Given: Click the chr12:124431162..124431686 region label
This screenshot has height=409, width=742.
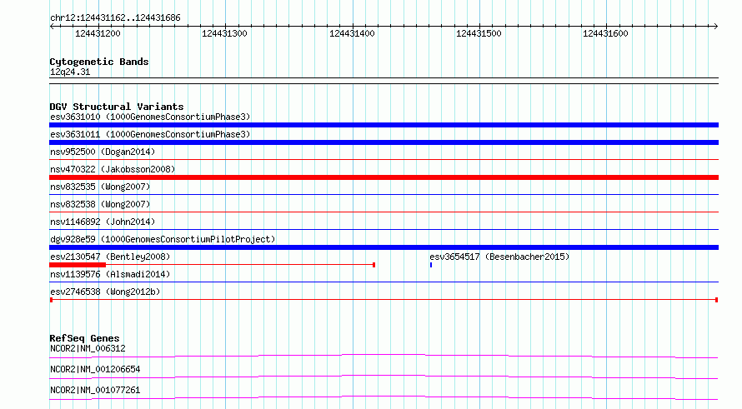Looking at the screenshot, I should click(115, 18).
